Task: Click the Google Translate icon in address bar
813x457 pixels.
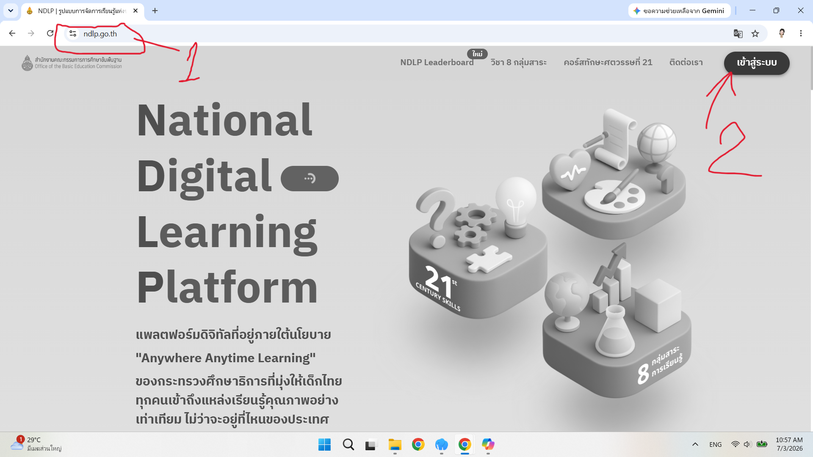Action: (738, 33)
